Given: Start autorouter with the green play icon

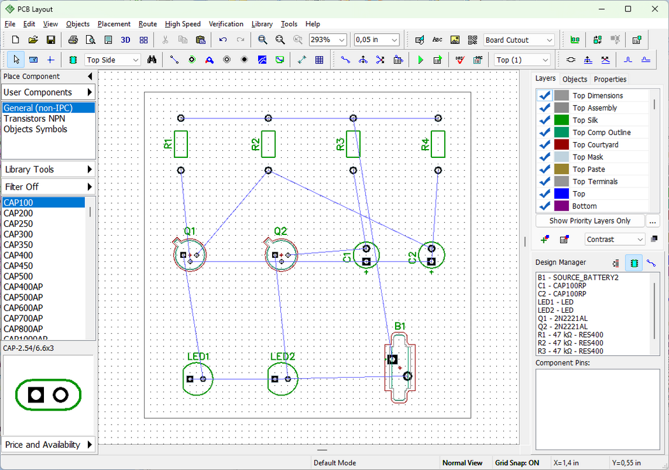Looking at the screenshot, I should coord(421,60).
